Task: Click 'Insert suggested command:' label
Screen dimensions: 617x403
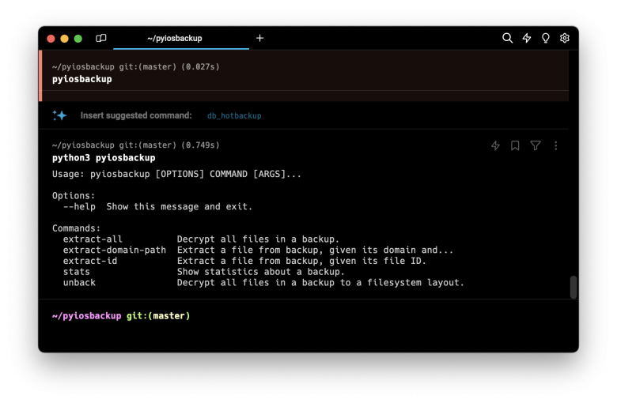Action: (136, 115)
